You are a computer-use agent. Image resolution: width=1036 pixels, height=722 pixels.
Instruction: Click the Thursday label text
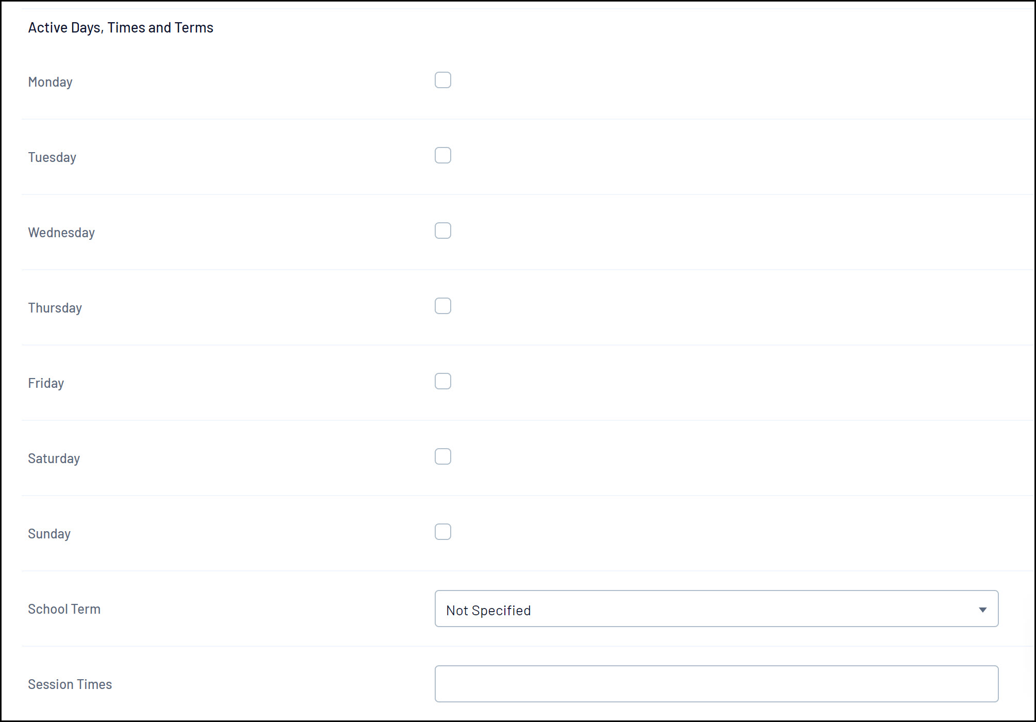click(55, 308)
